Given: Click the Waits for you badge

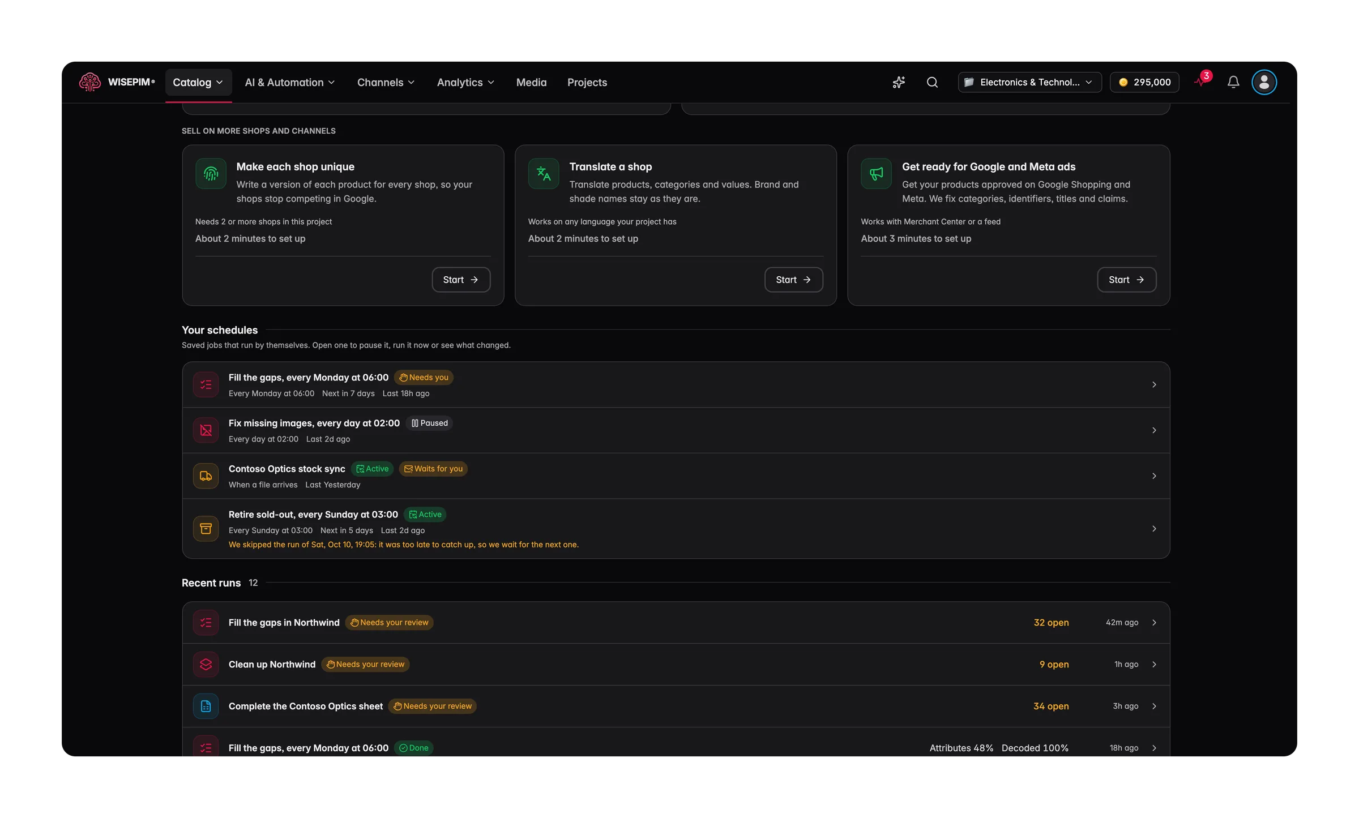Looking at the screenshot, I should click(x=433, y=469).
